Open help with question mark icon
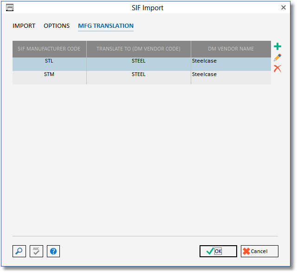The image size is (297, 273). click(x=53, y=251)
